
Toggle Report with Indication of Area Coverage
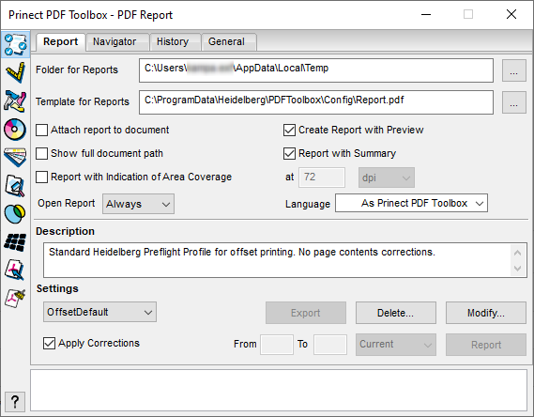coord(41,178)
